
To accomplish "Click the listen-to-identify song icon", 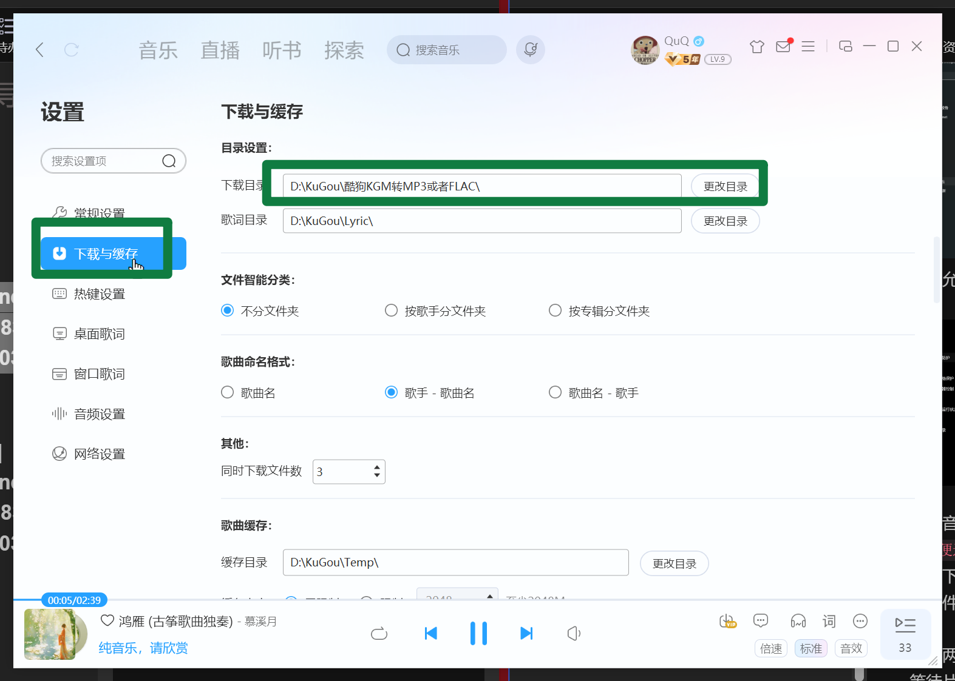I will coord(531,50).
